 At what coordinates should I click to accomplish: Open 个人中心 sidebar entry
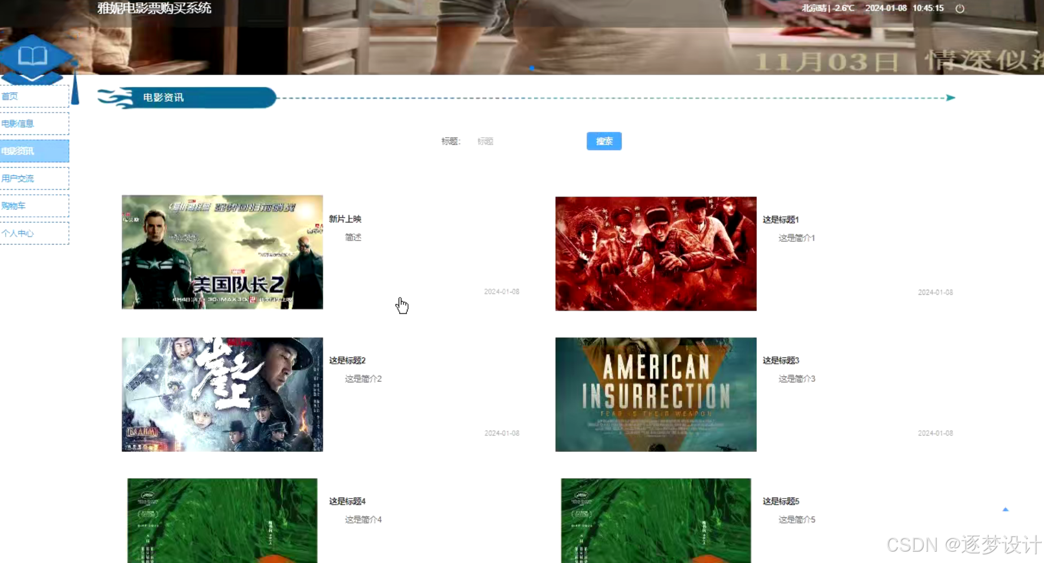point(34,233)
